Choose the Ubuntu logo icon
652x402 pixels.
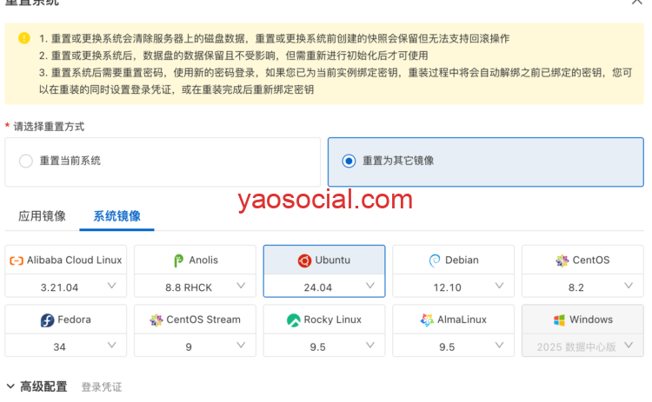tap(304, 260)
